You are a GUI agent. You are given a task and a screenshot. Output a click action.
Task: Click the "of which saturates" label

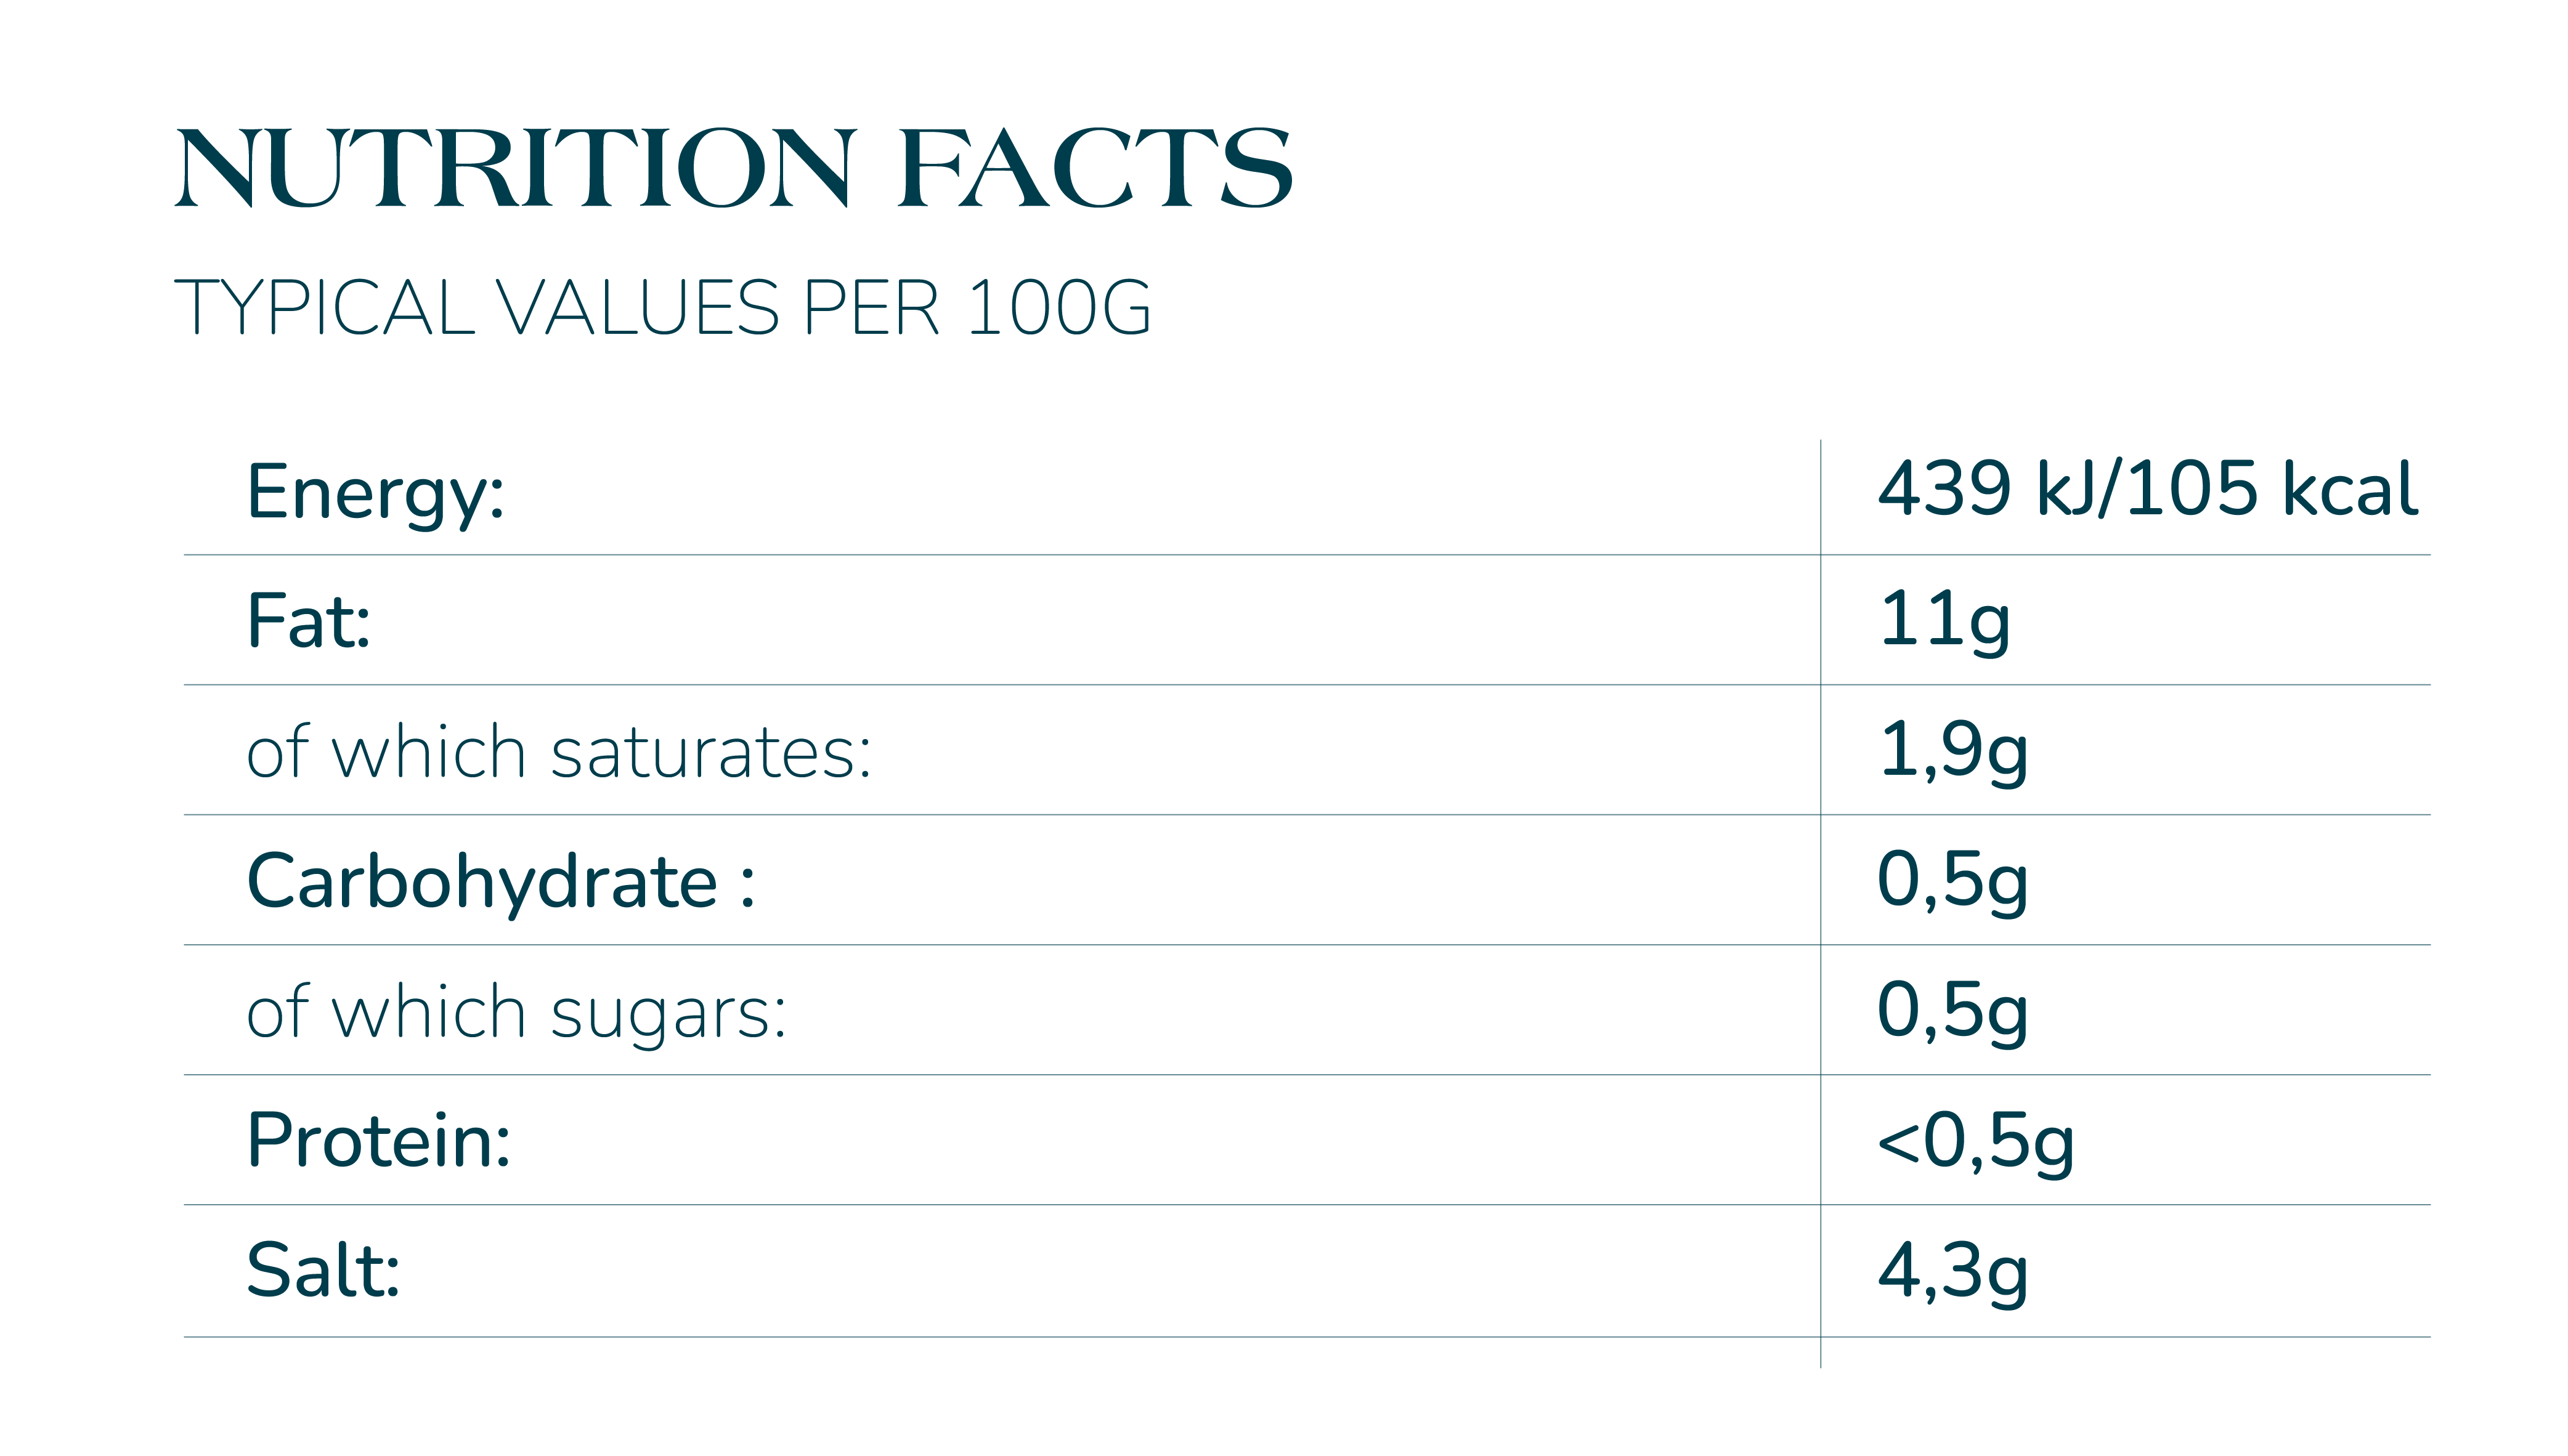click(558, 752)
